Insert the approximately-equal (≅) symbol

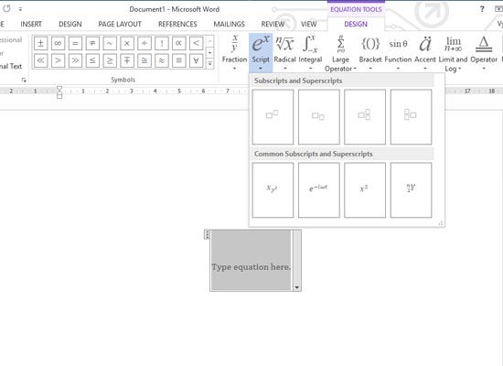pyautogui.click(x=144, y=60)
